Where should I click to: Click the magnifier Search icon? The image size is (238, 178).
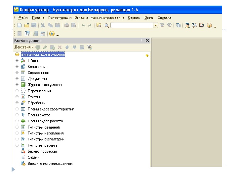107,25
